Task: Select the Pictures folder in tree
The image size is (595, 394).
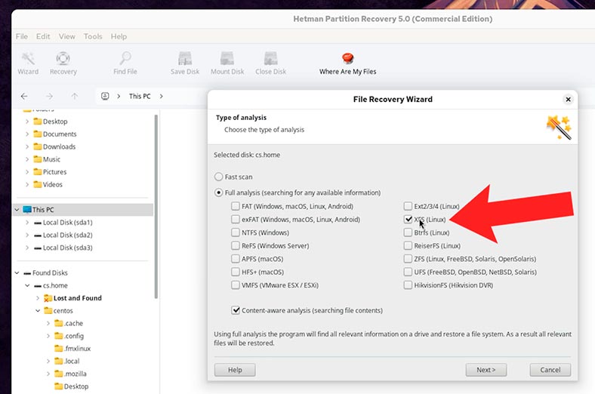Action: click(x=54, y=172)
